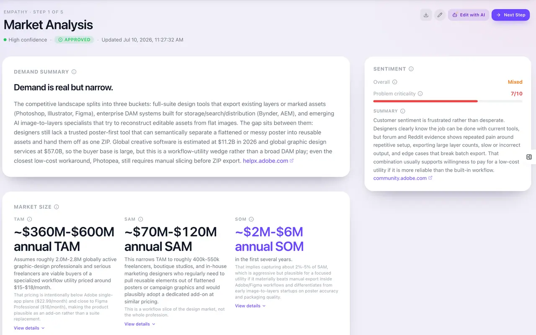Click the 'Updated Jul 10, 2026' timestamp

142,40
